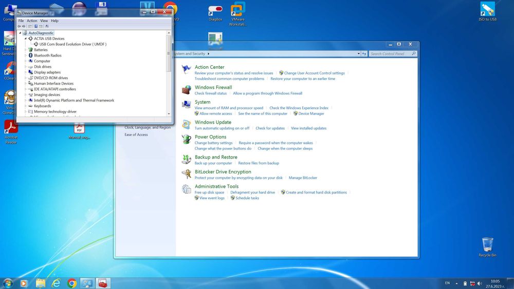Click the BitLocker Drive Encryption icon
The image size is (514, 289).
click(x=186, y=174)
